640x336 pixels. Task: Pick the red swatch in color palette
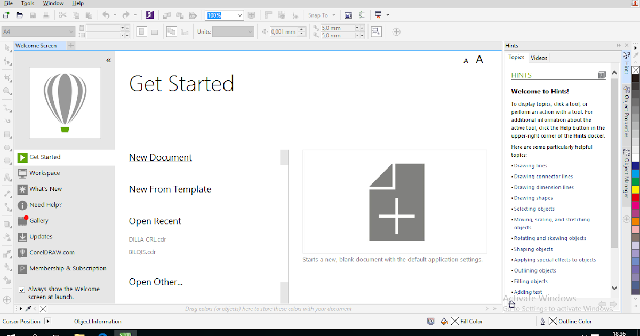pos(636,197)
